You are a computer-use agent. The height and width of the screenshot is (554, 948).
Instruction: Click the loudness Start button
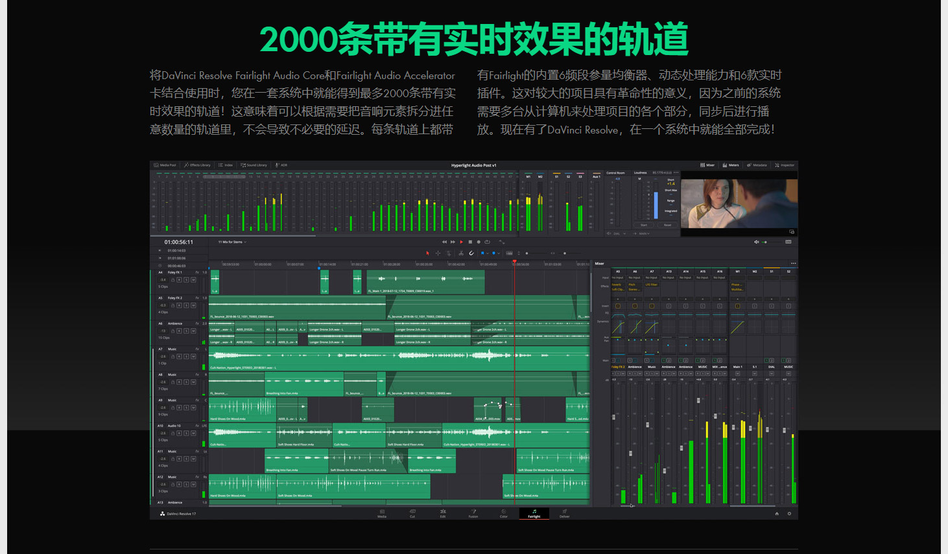point(644,225)
